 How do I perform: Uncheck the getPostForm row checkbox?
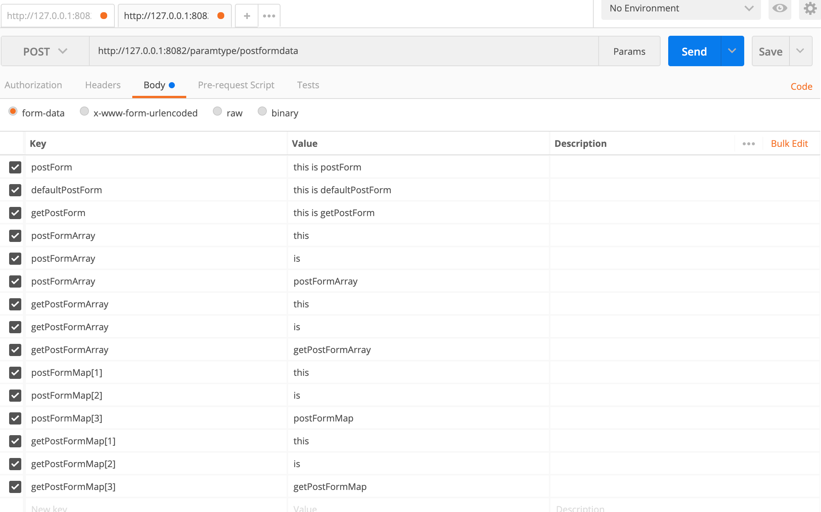coord(15,213)
